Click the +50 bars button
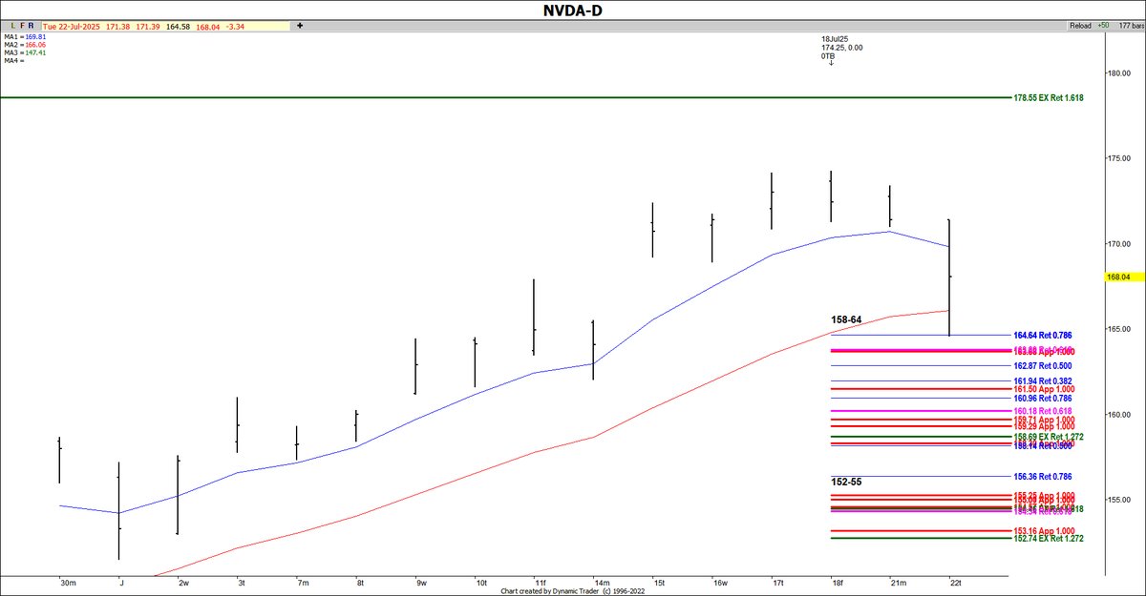This screenshot has width=1146, height=596. coord(1104,26)
